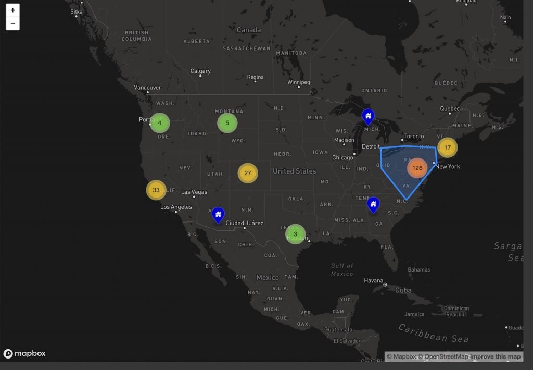Open the © OpenStreetMap attribution link

[443, 357]
